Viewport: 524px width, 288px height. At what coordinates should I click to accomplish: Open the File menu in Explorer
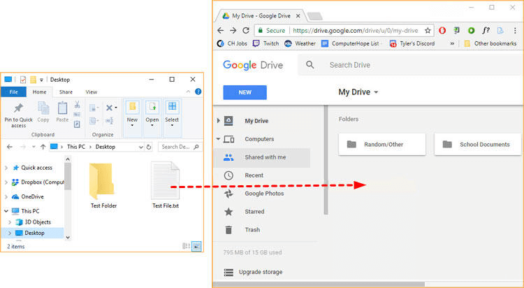13,92
